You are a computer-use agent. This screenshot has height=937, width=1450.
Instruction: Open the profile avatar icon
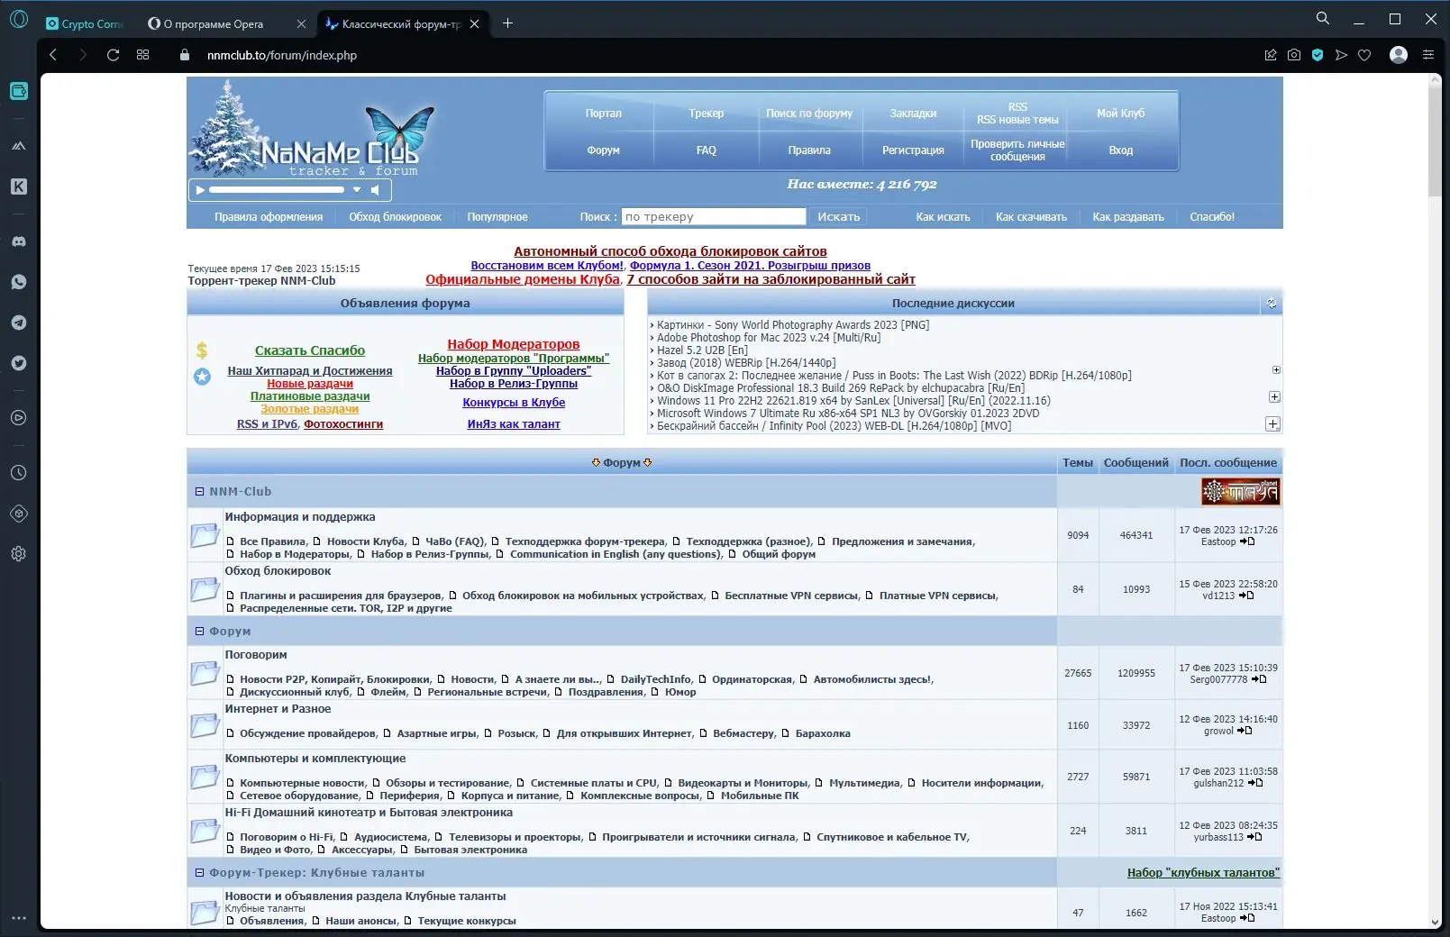click(x=1399, y=55)
